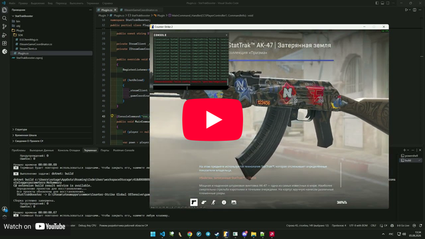This screenshot has width=425, height=239.
Task: Select Plugin.cs in explorer tree
Action: point(52,53)
